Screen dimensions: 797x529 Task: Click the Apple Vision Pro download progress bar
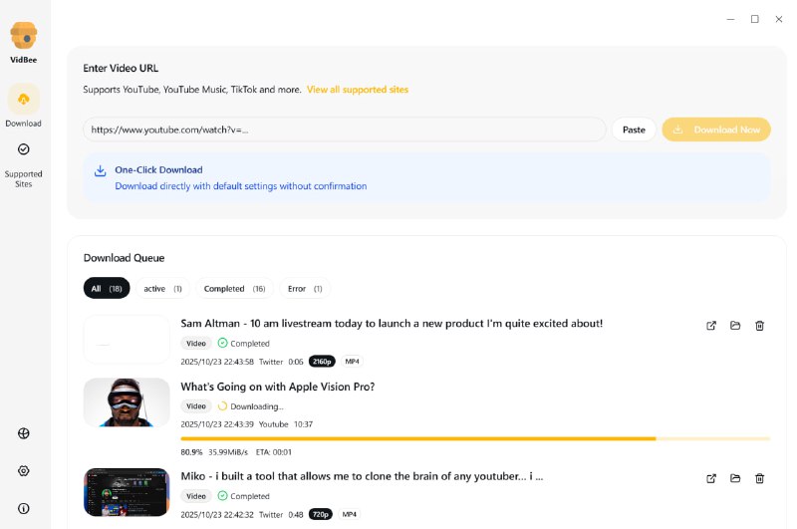click(x=474, y=438)
